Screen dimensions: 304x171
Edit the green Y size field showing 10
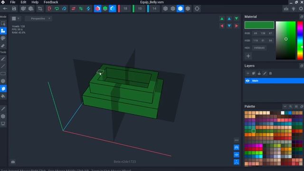coord(140,9)
